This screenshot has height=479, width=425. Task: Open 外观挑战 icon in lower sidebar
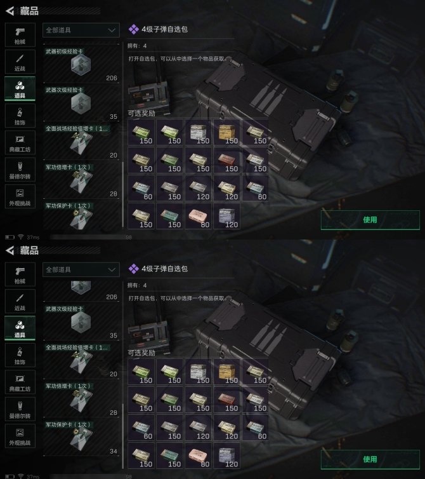pos(20,436)
